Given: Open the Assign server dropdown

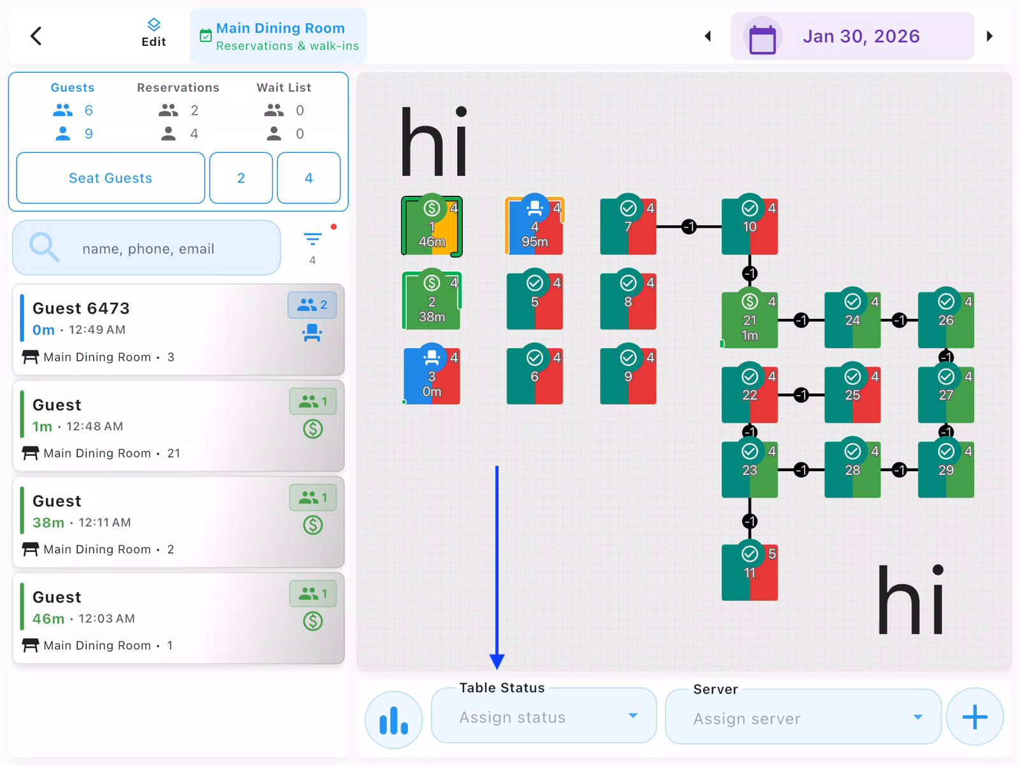Looking at the screenshot, I should (803, 717).
